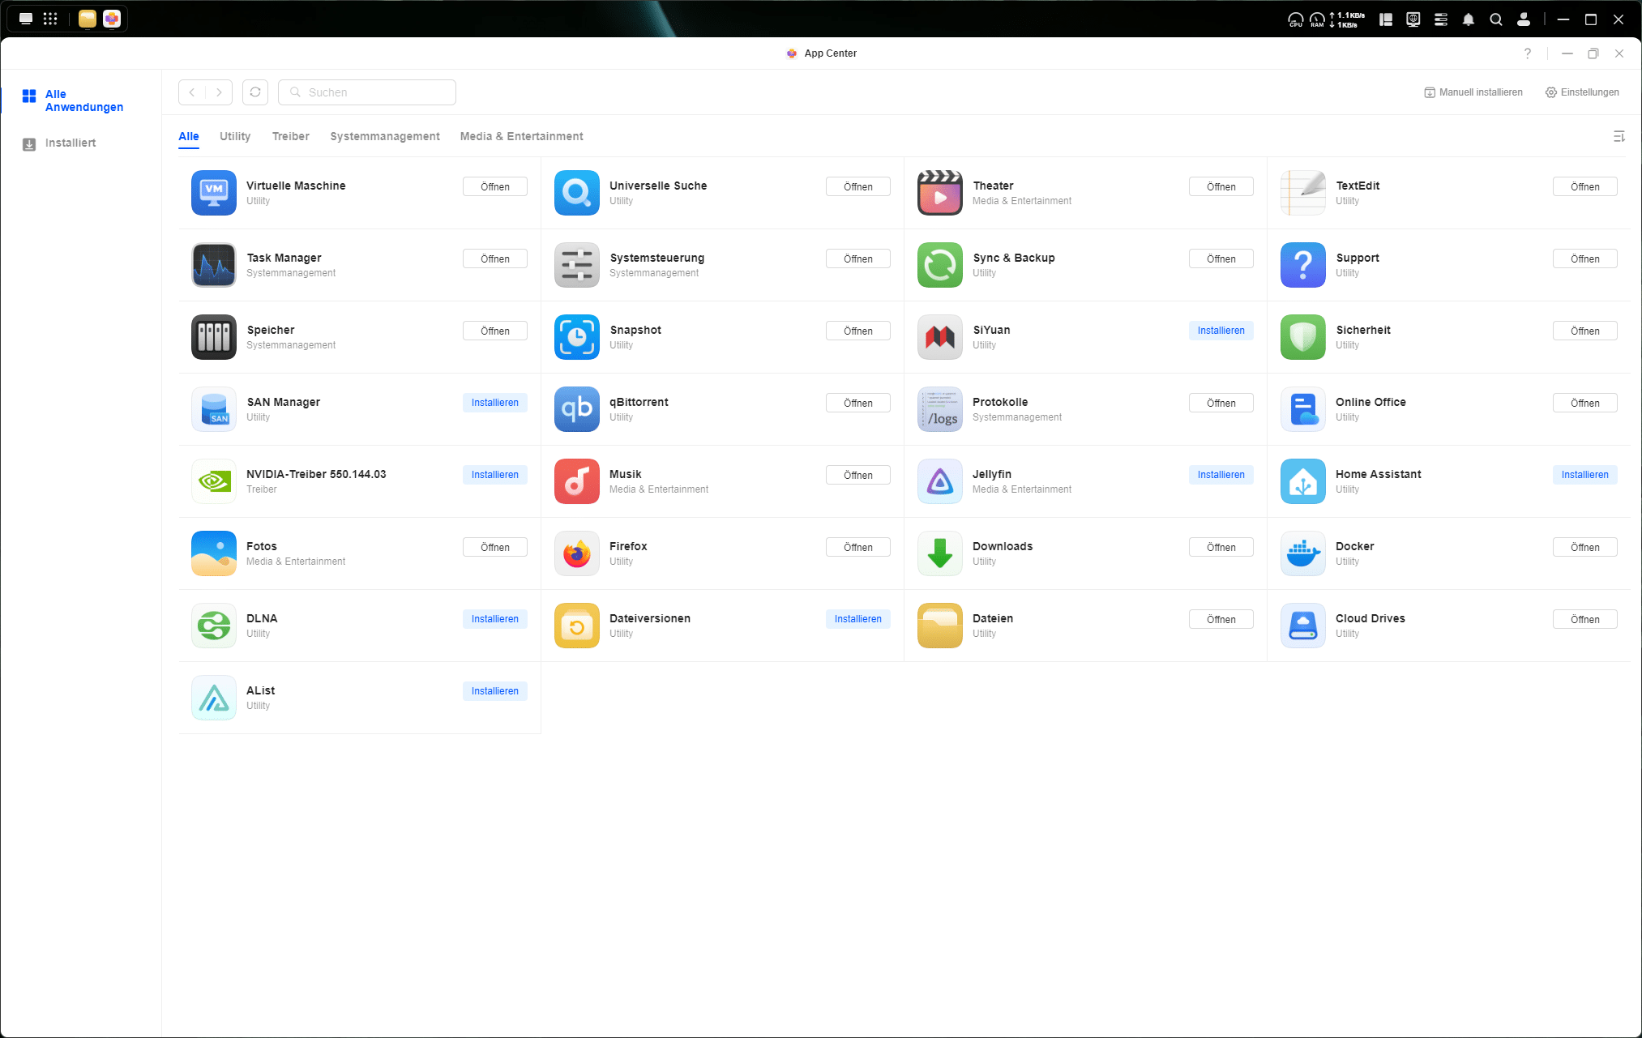
Task: Install the AList application
Action: click(x=494, y=691)
